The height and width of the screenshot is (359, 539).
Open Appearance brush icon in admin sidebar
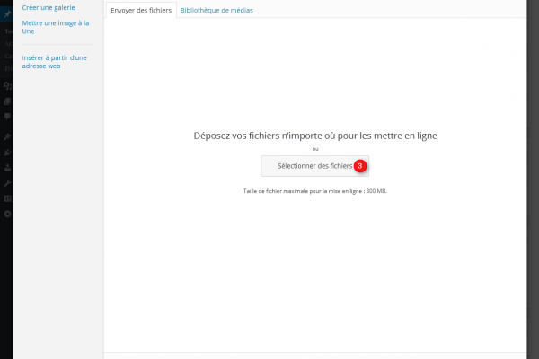7,136
